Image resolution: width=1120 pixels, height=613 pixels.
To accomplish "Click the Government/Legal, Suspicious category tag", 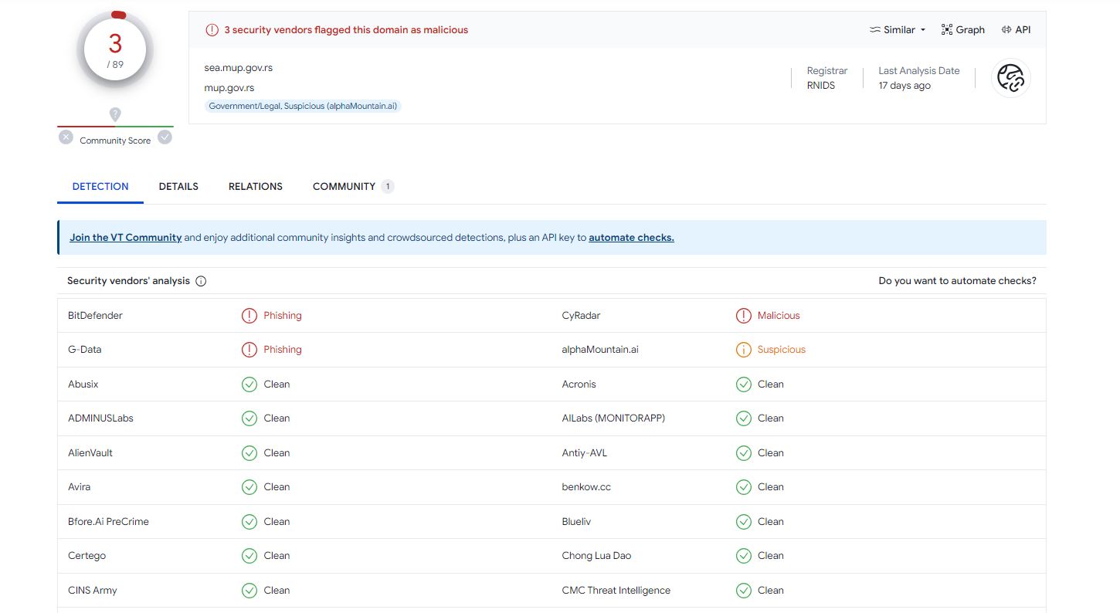I will (x=303, y=106).
